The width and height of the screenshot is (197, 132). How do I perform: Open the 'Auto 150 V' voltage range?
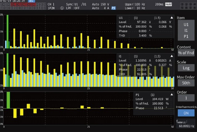[101, 4]
